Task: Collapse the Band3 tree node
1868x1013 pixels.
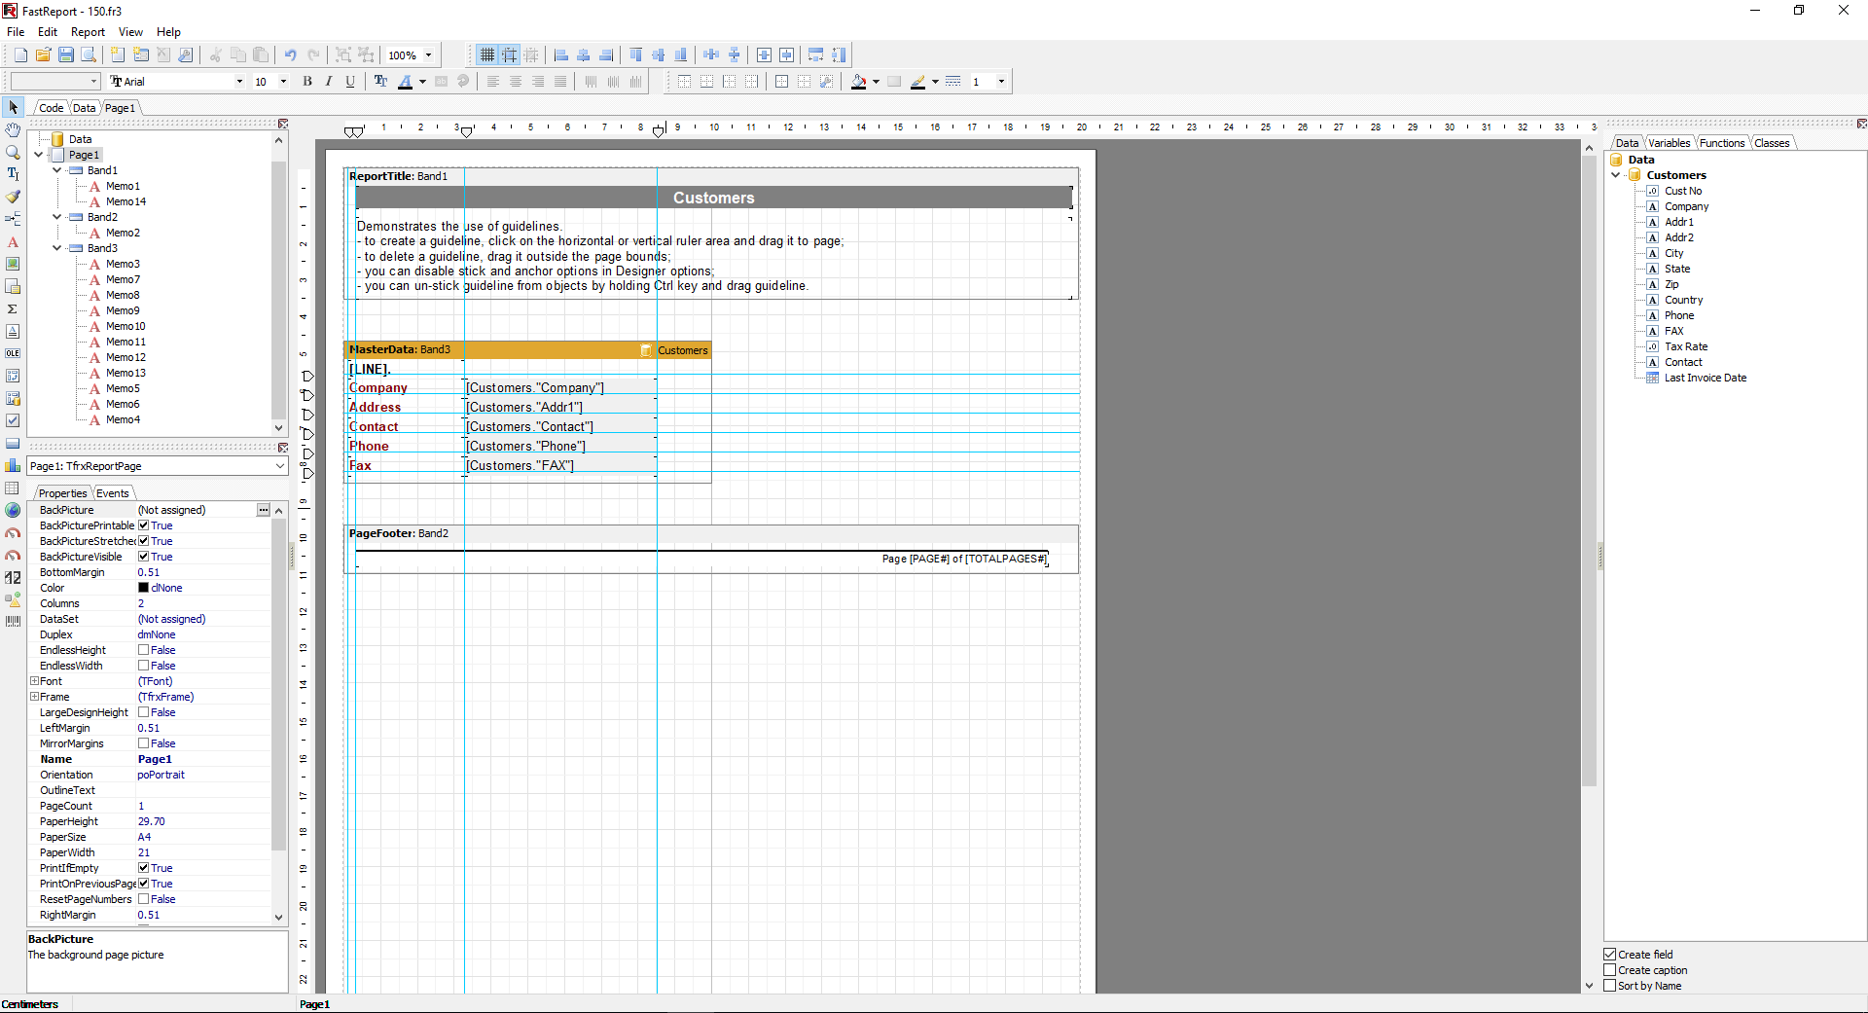Action: tap(57, 248)
